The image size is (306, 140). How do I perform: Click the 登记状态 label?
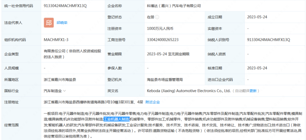(114, 17)
